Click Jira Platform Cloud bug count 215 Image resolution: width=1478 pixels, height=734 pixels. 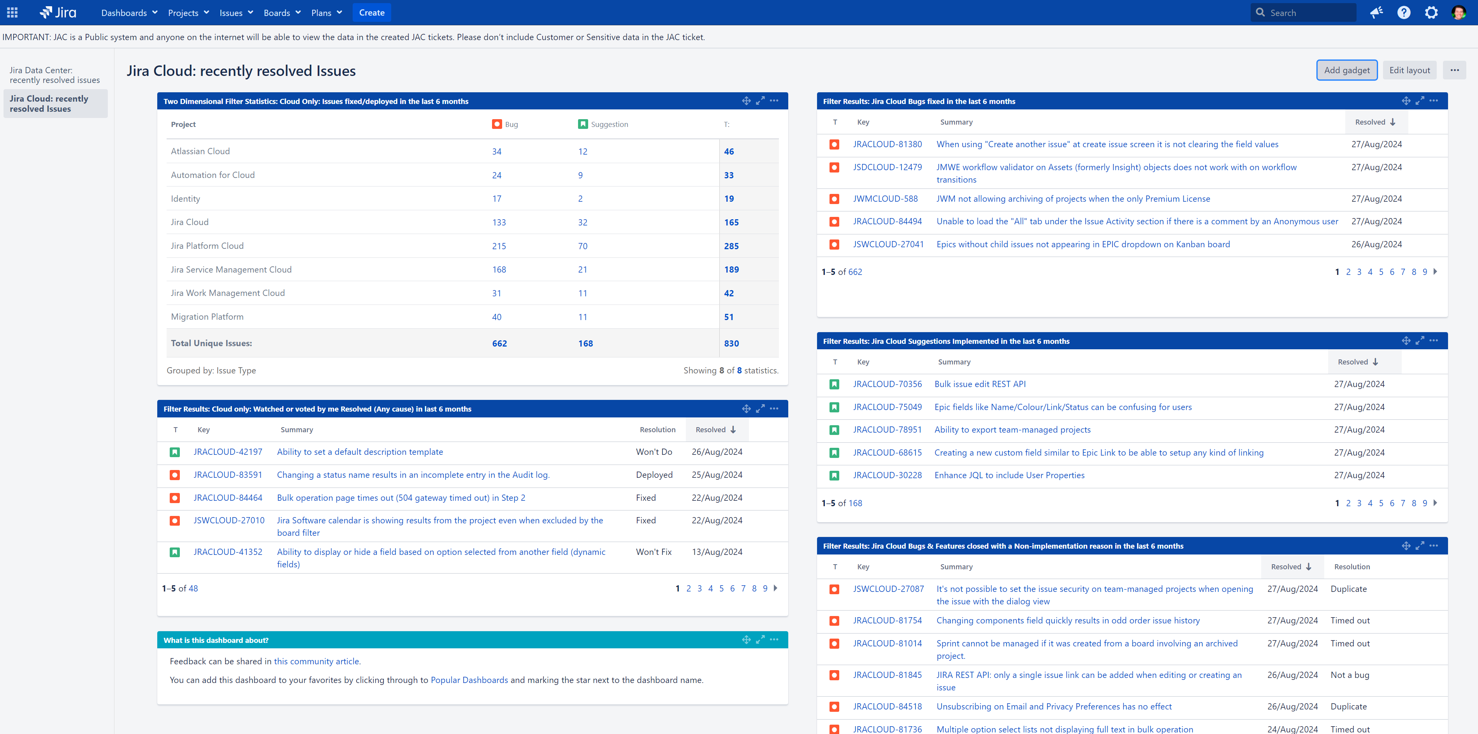pyautogui.click(x=499, y=246)
